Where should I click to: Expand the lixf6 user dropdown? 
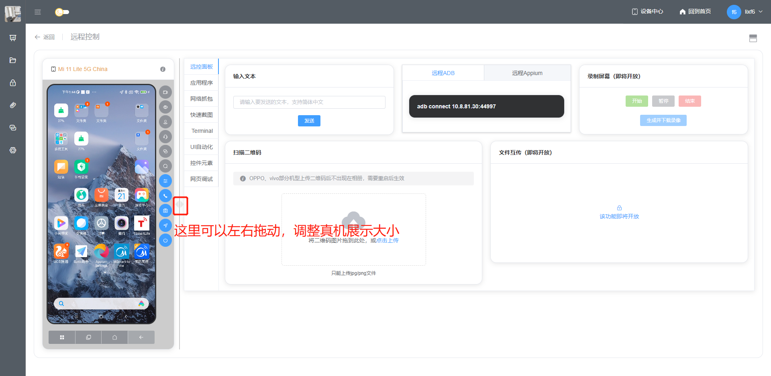(x=754, y=12)
